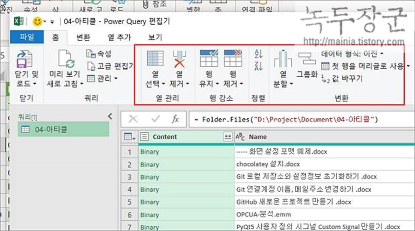This screenshot has height=231, width=415.
Task: Open the Advanced Editor (고급 편집기)
Action: point(110,66)
